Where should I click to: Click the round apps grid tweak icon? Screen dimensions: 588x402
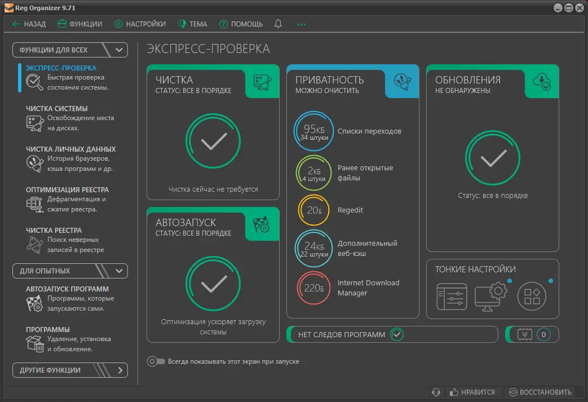click(x=532, y=296)
